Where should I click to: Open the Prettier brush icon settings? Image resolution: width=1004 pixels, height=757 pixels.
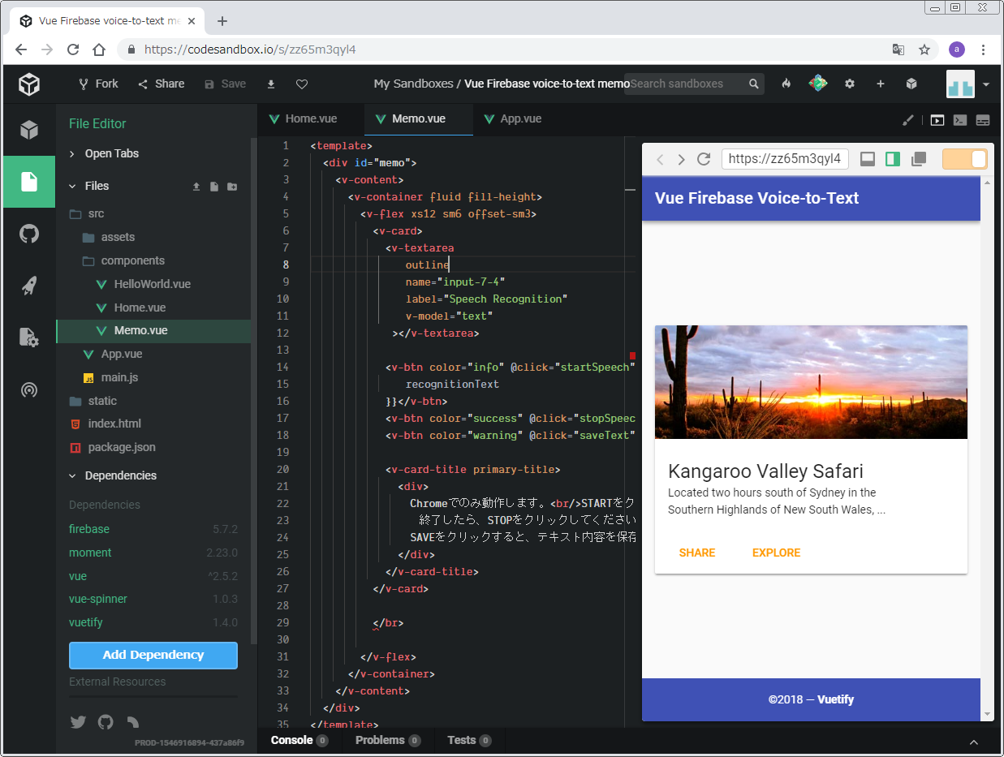tap(908, 120)
